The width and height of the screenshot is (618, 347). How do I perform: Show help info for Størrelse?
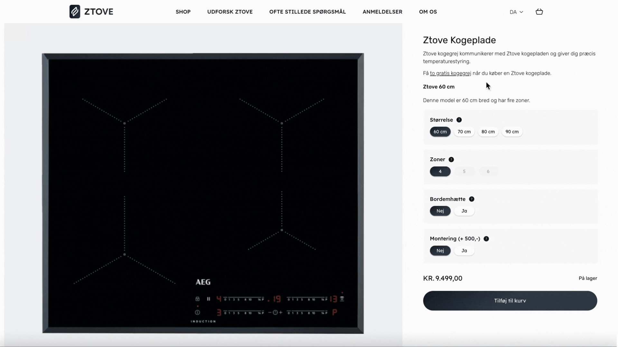tap(459, 120)
